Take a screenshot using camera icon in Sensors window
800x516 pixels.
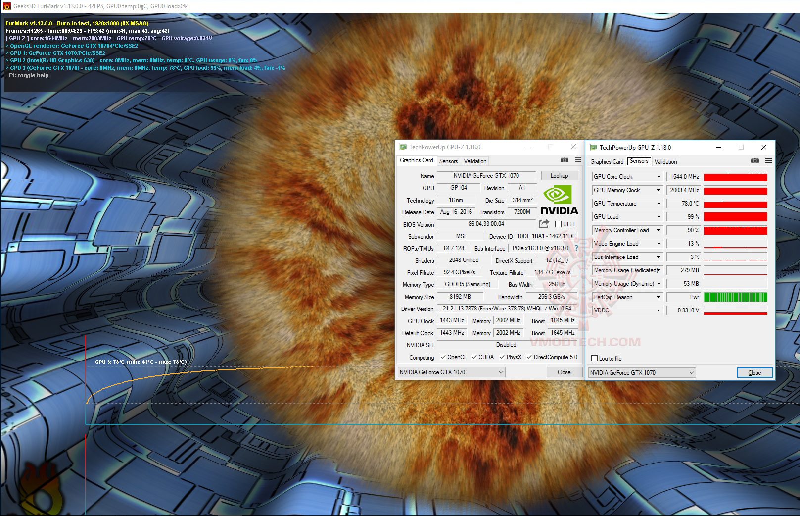click(754, 161)
